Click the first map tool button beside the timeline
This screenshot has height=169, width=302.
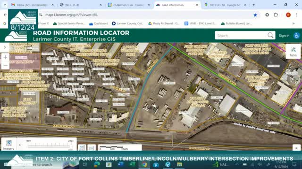(82, 148)
